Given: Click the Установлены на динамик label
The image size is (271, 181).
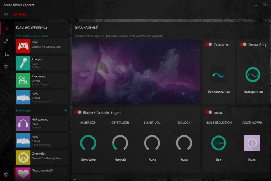Looking at the screenshot, I should tap(32, 36).
